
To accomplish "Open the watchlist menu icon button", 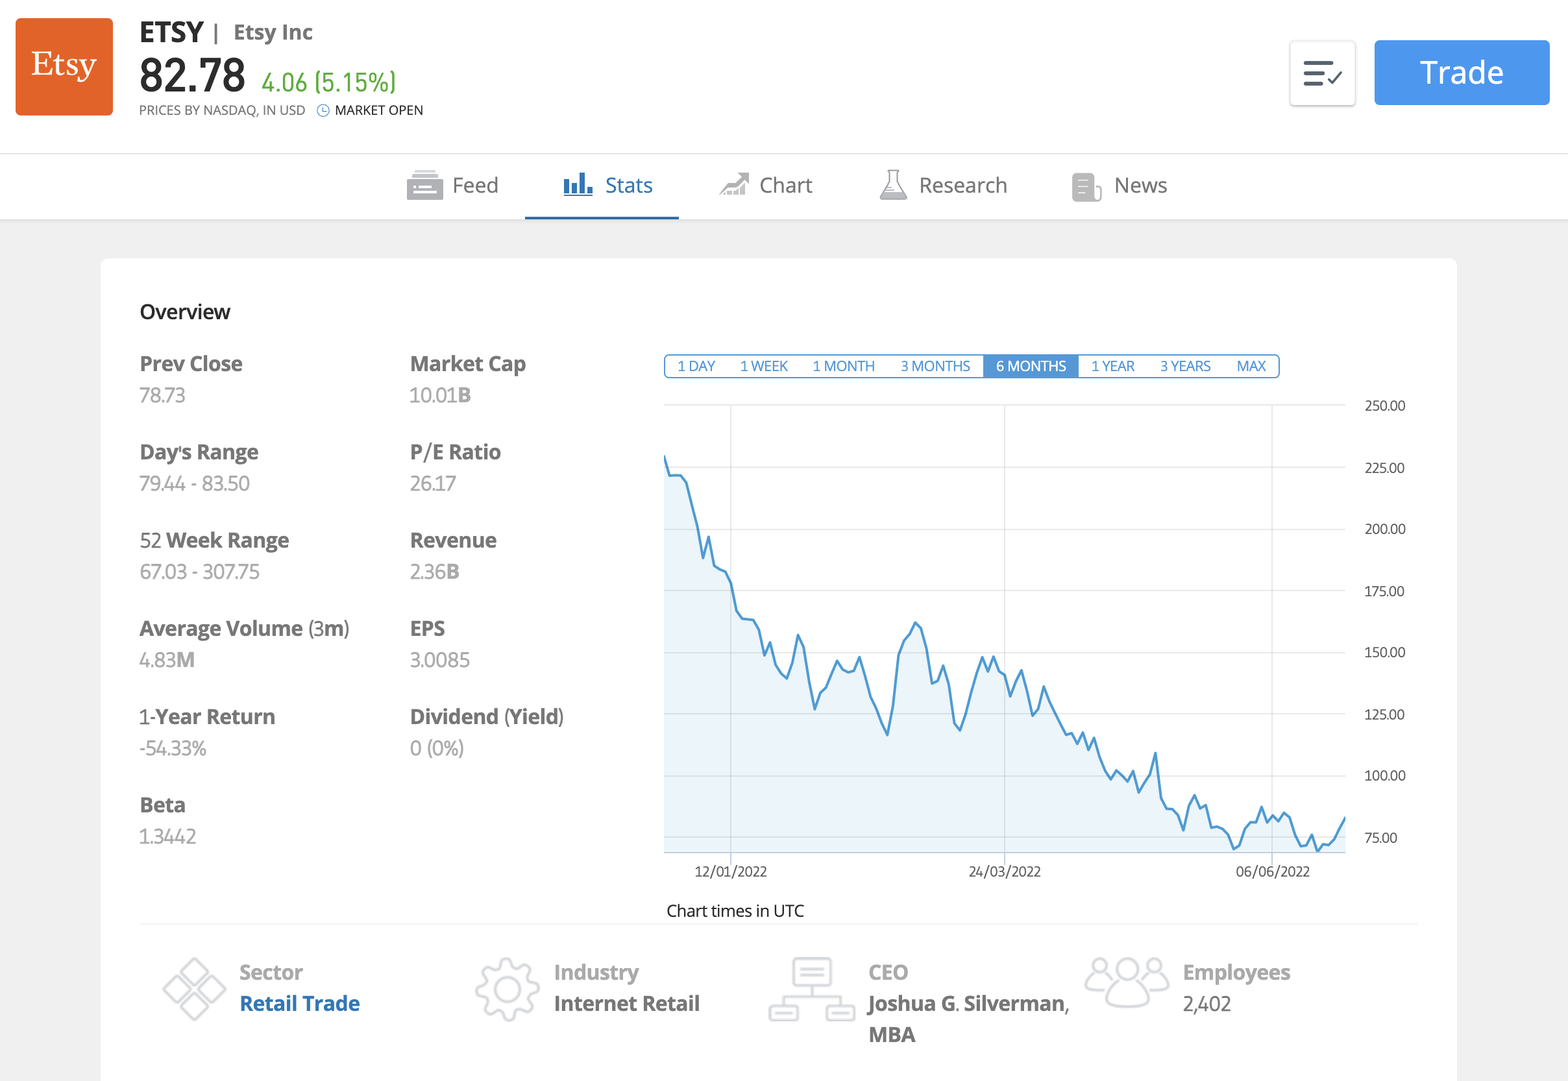I will click(x=1322, y=73).
